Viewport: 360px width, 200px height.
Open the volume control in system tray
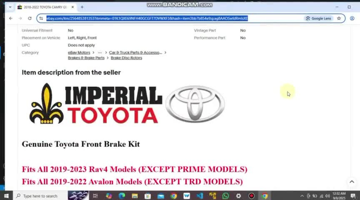tap(328, 196)
